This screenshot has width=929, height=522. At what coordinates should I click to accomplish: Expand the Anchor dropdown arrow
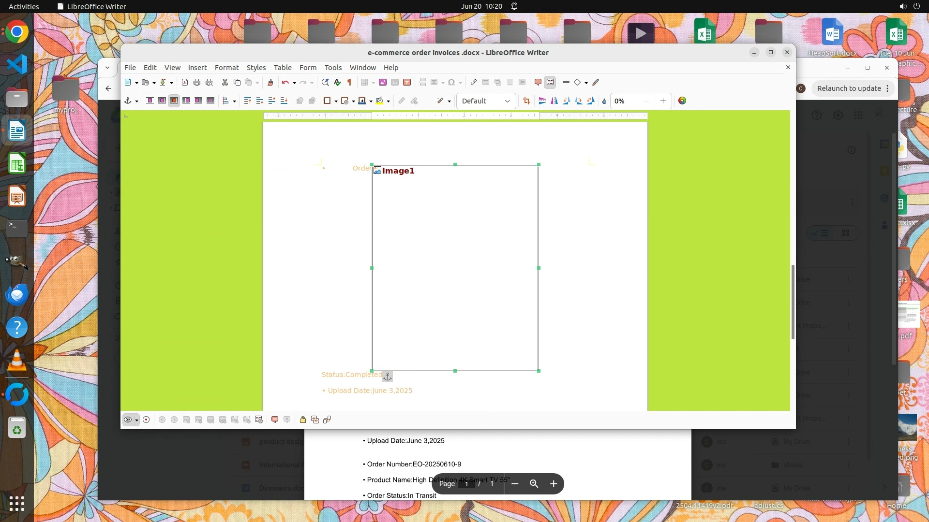pos(137,101)
